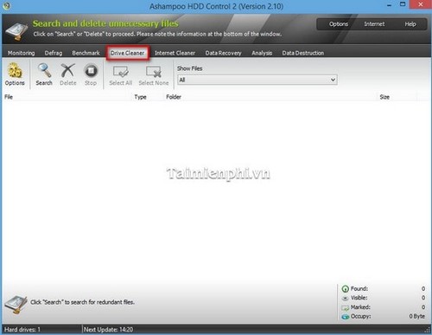Click the Delete scissors icon

[68, 70]
